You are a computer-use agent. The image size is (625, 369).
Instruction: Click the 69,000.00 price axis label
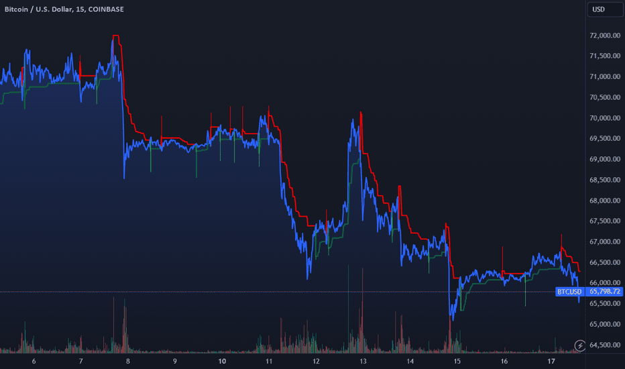pos(605,159)
